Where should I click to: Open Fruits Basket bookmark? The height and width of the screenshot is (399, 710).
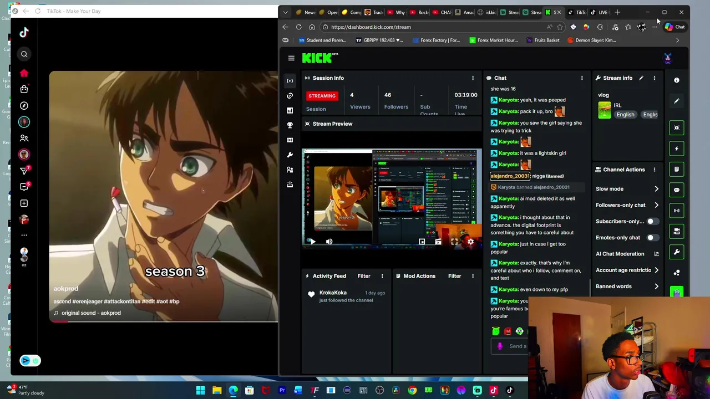click(x=542, y=40)
